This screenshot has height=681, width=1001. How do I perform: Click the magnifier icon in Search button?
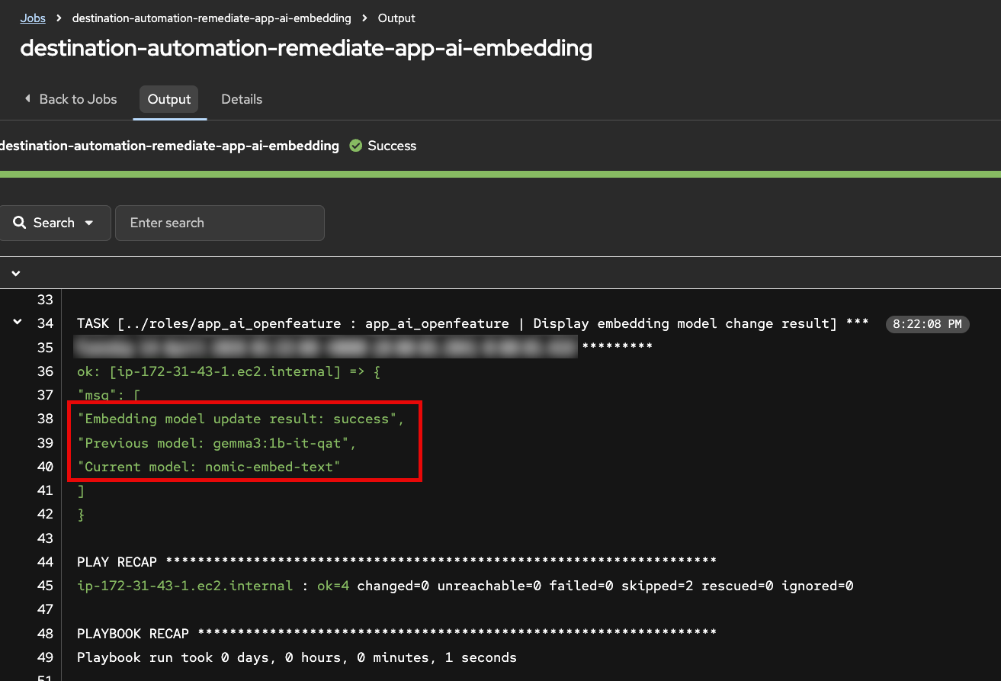coord(20,223)
